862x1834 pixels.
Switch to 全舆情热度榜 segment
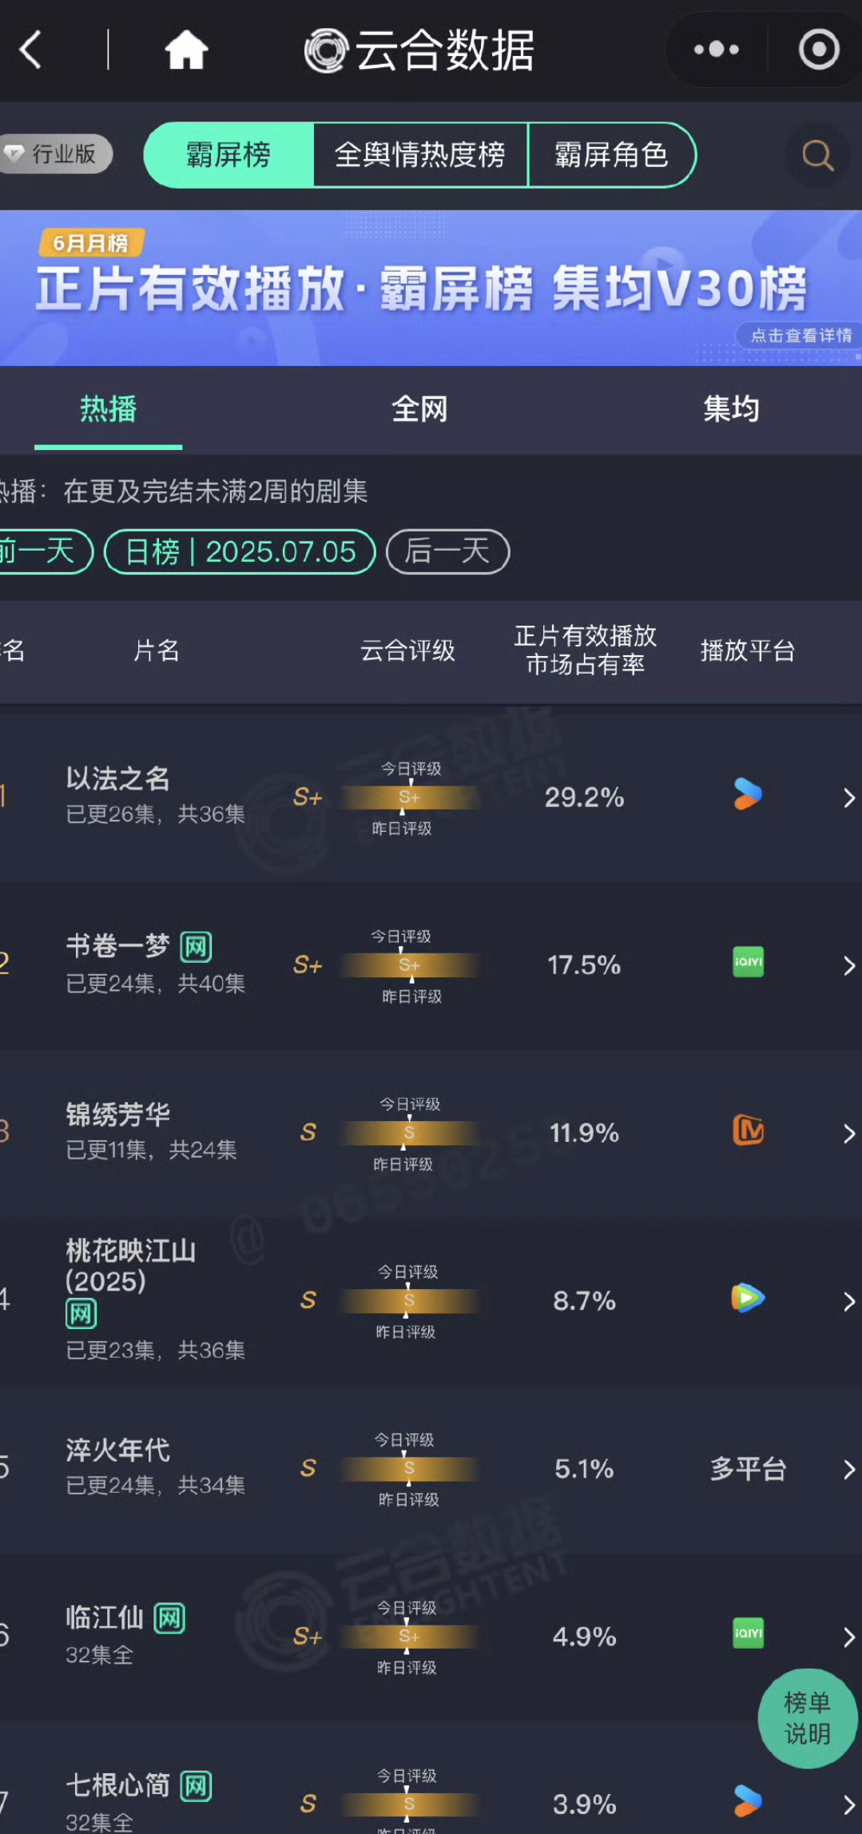tap(420, 155)
